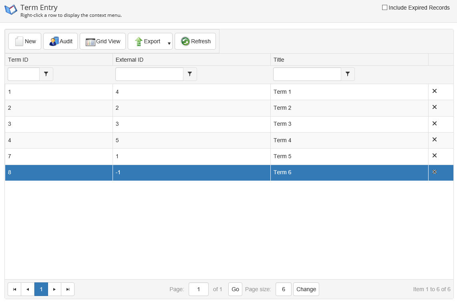Click the Page size input field
457x302 pixels.
click(283, 289)
